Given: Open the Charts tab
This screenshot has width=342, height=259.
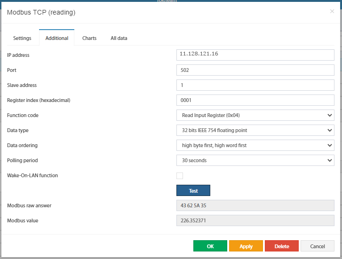Looking at the screenshot, I should (x=89, y=38).
